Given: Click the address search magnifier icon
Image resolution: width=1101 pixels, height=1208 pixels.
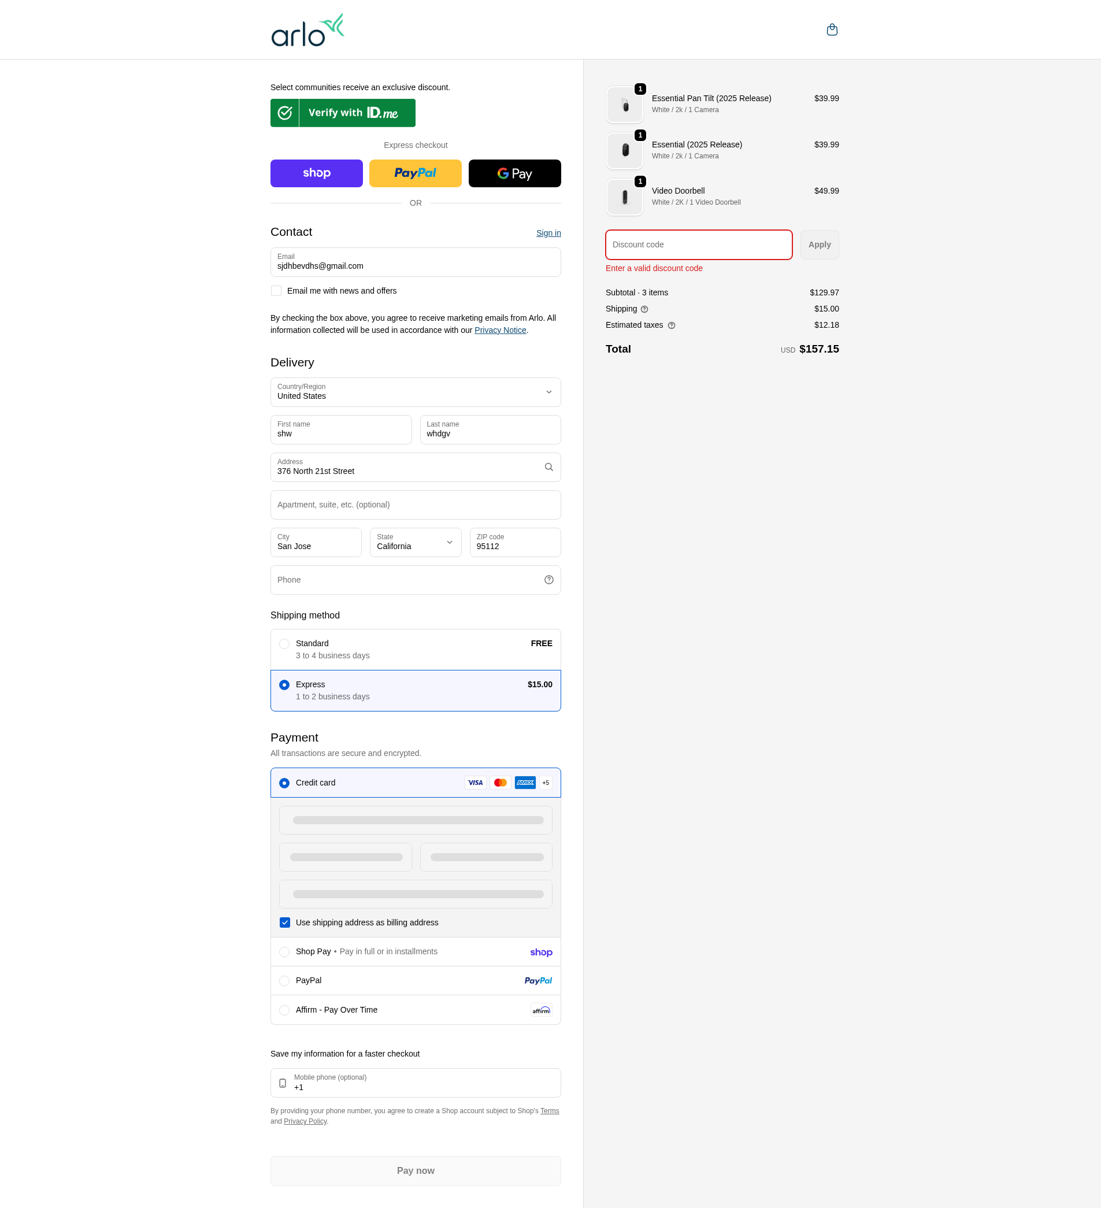Looking at the screenshot, I should (548, 467).
